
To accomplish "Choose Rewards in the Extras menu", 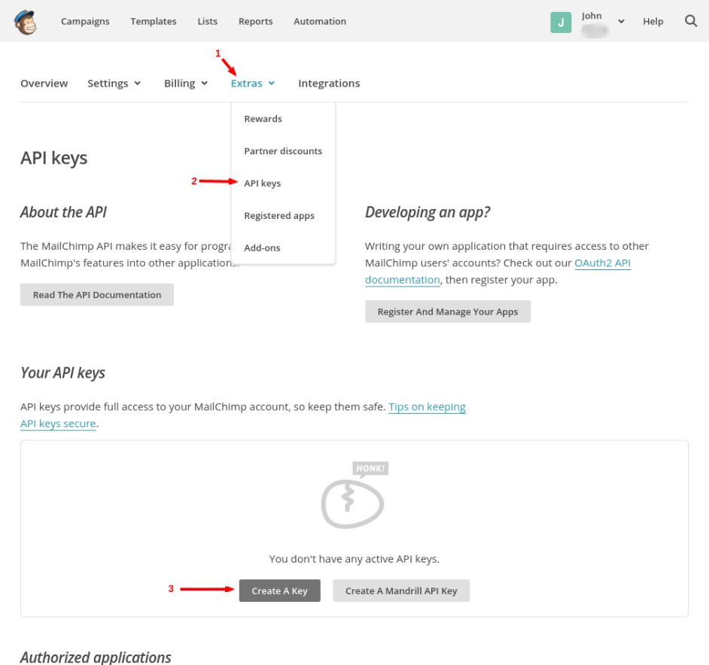I will (263, 119).
